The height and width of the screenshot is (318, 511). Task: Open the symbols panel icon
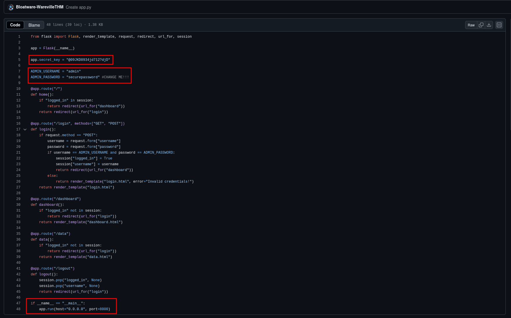click(499, 25)
